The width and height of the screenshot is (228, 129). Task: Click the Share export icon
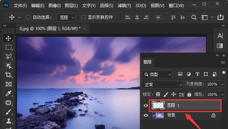221,17
